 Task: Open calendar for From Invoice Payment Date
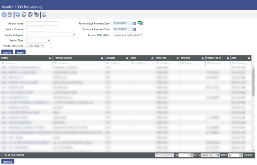134,23
